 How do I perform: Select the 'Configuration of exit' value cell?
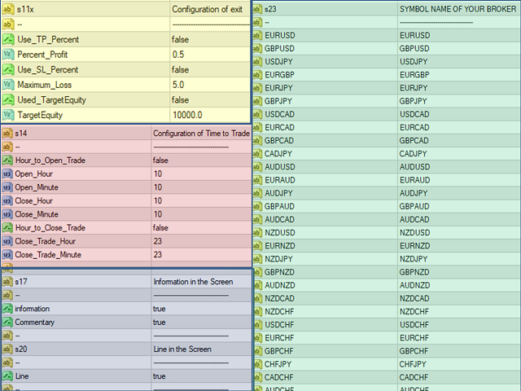[210, 9]
